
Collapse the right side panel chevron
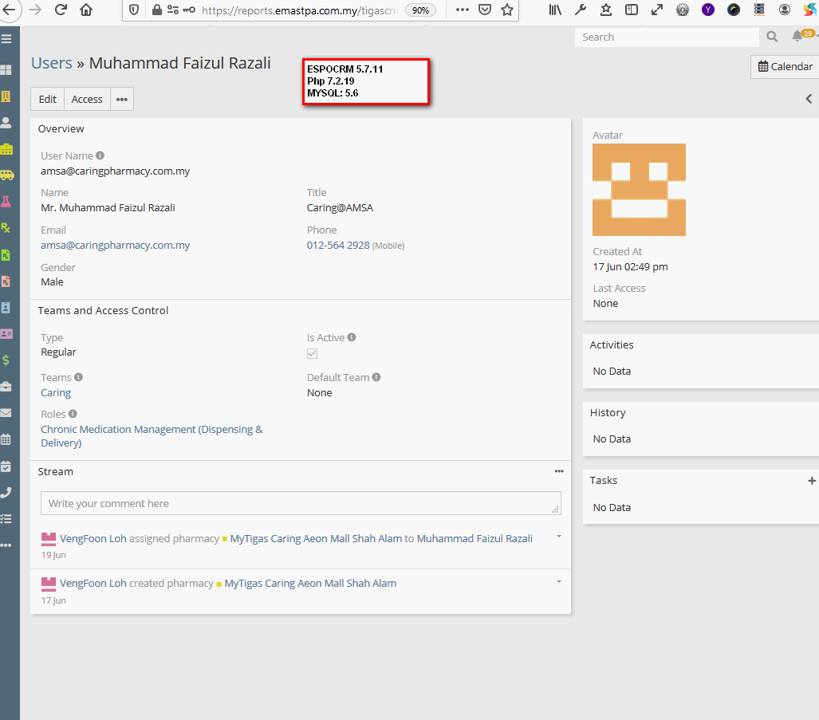[809, 100]
